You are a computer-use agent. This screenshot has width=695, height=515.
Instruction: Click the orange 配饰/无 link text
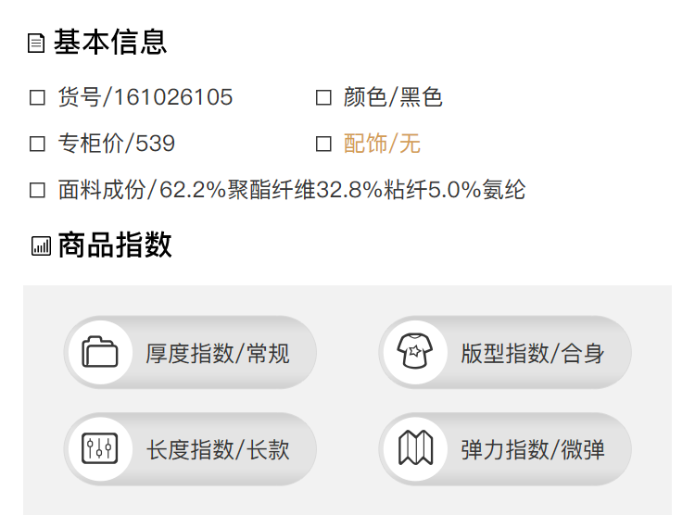click(382, 144)
